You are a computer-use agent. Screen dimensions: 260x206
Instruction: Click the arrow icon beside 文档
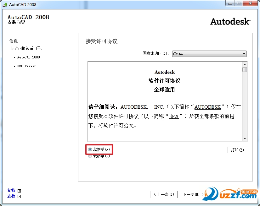(x=19, y=191)
